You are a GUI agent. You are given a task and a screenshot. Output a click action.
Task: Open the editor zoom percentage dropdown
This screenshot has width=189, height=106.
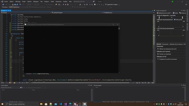click(4, 83)
